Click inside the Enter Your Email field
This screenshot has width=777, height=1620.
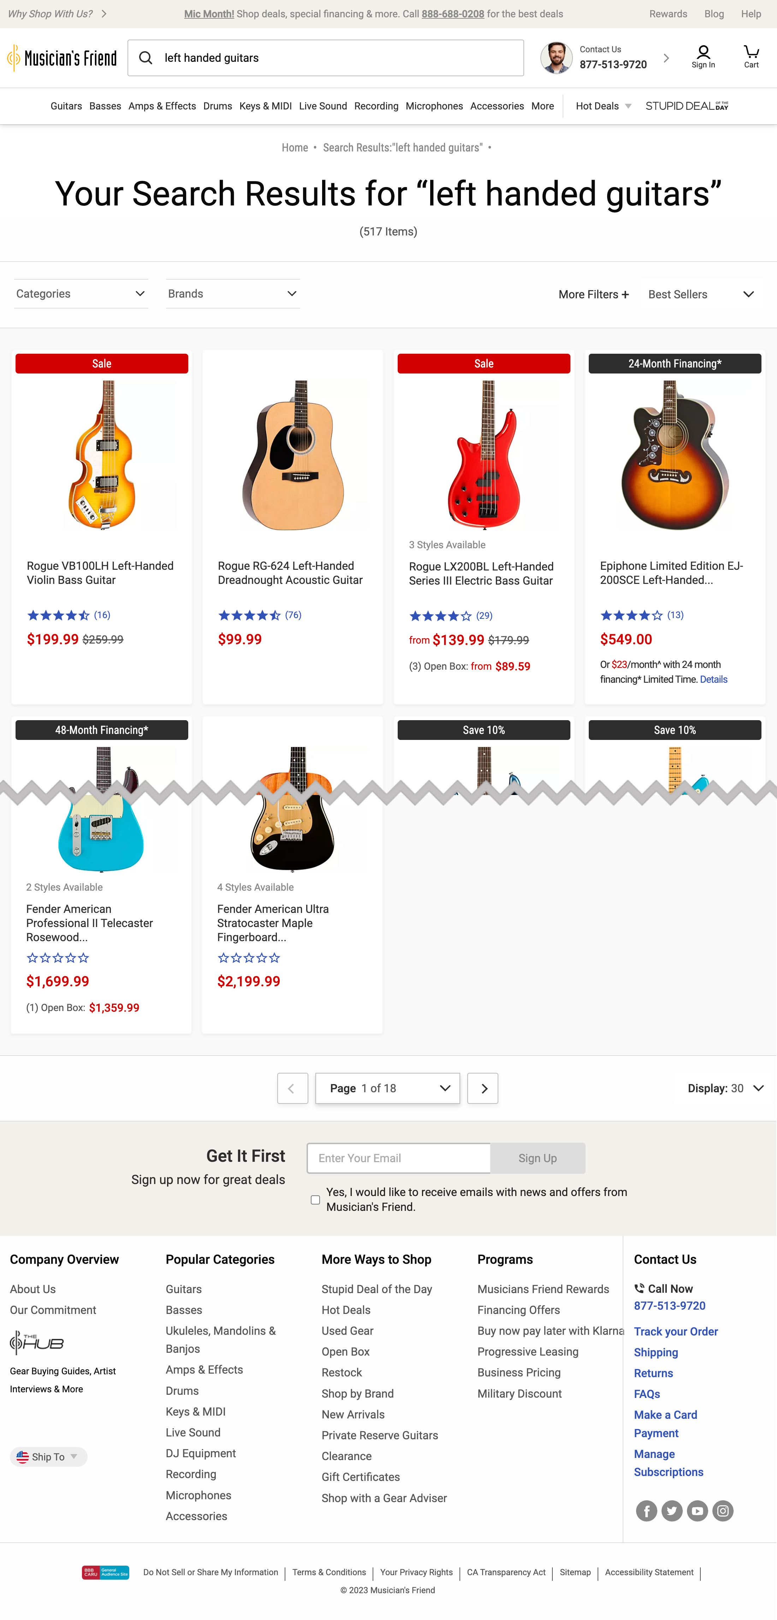tap(398, 1158)
